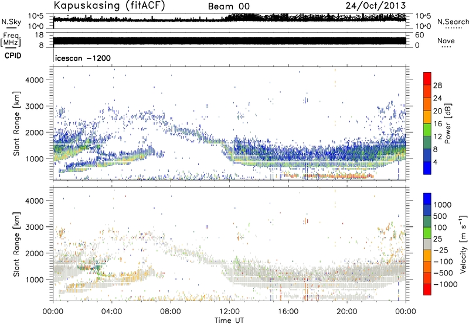Click the left '10^5' noise axis label

[x=36, y=16]
